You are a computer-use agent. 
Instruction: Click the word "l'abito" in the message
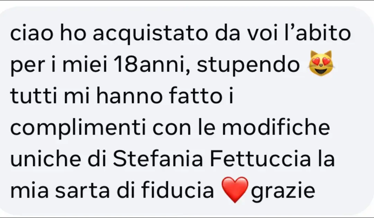coord(318,33)
